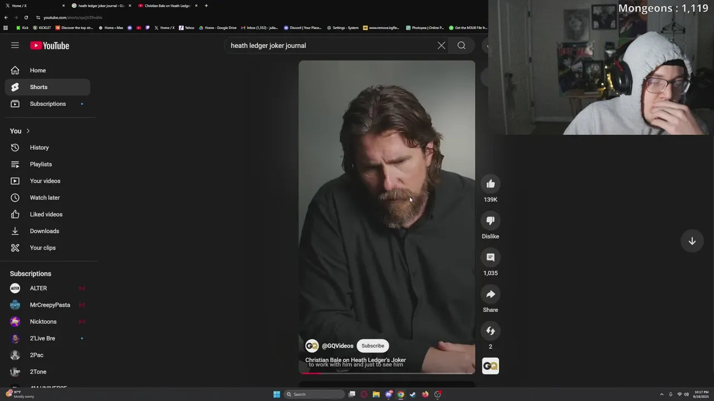Click the Windows taskbar Search box

tap(315, 394)
